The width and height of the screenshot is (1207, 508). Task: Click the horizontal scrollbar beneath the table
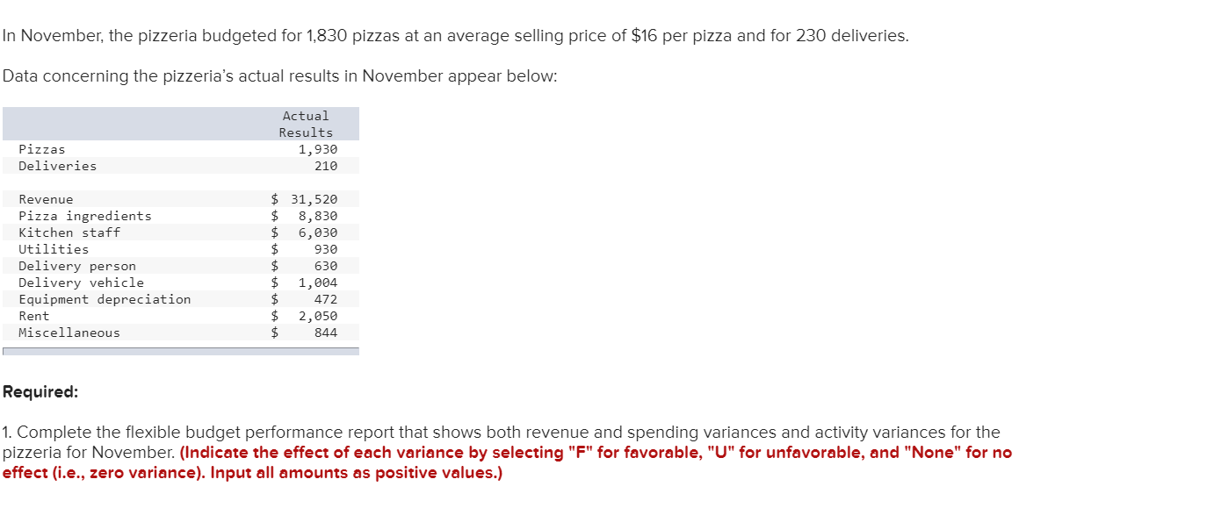pos(180,351)
